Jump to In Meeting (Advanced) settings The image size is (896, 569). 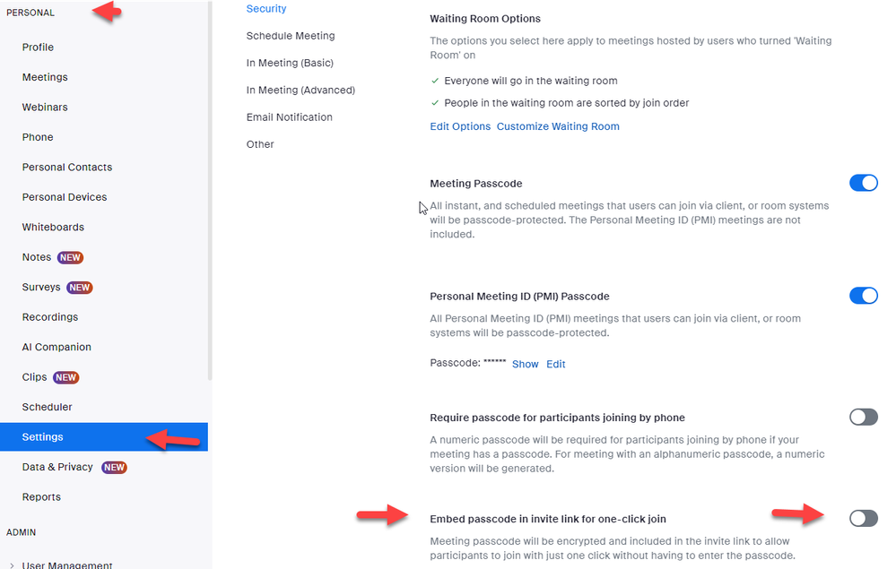click(300, 90)
